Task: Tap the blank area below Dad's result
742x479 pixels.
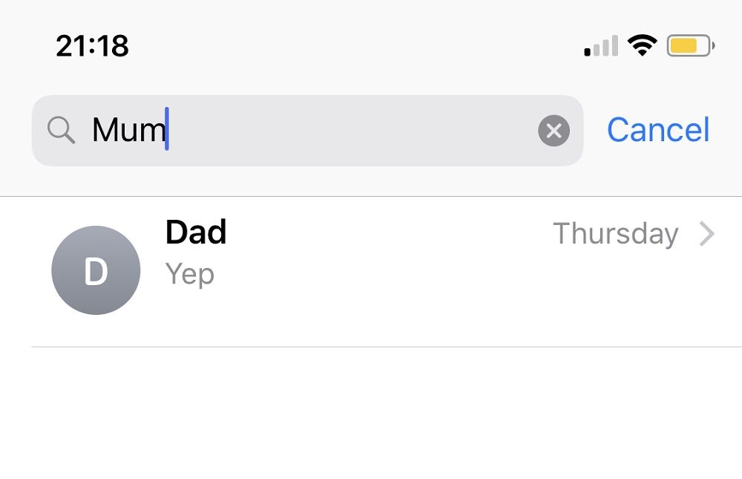Action: pyautogui.click(x=371, y=416)
